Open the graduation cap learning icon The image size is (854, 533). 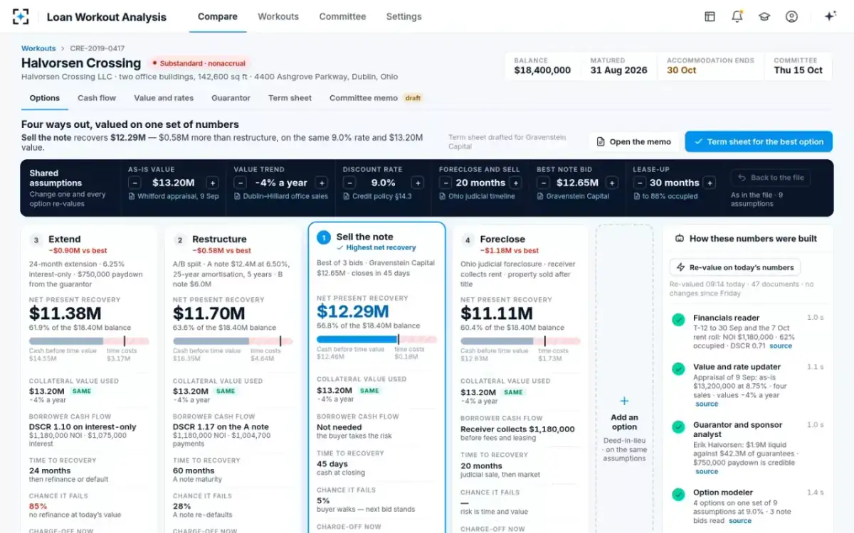764,16
